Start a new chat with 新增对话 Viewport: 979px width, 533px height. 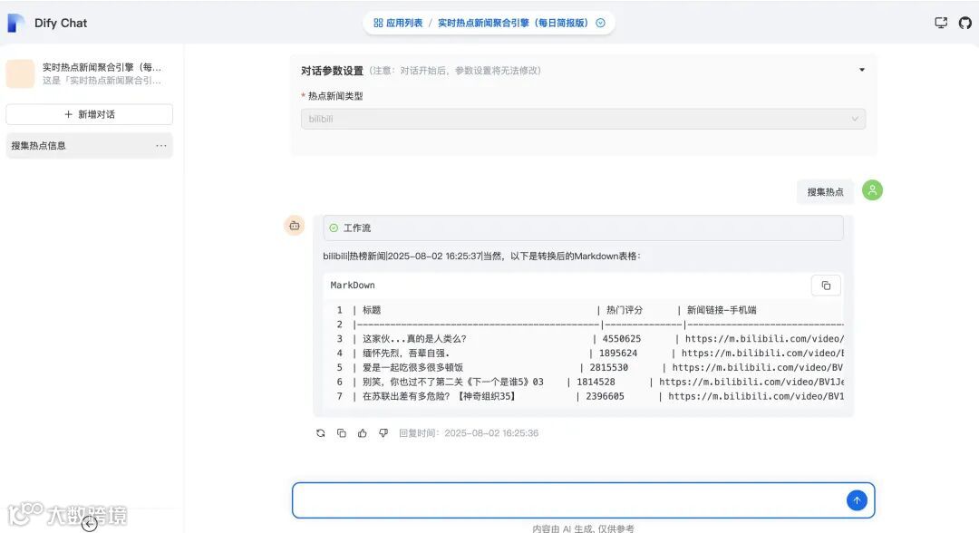[x=89, y=114]
